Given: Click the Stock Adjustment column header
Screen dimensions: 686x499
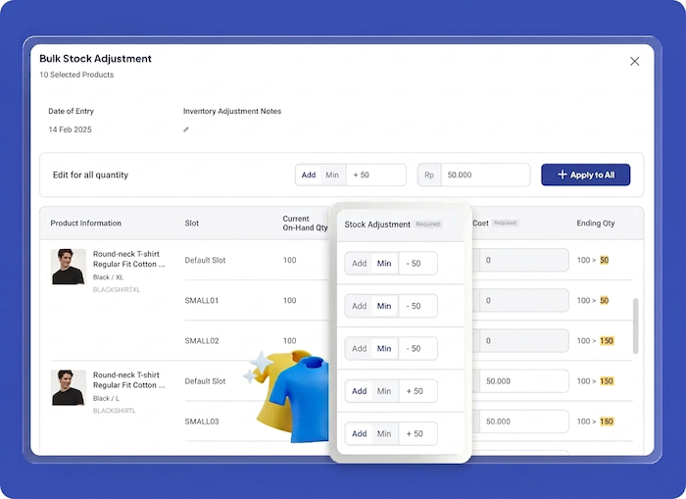Looking at the screenshot, I should [377, 225].
